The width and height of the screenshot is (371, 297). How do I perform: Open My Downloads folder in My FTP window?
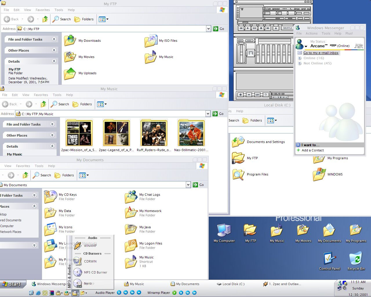pos(83,41)
